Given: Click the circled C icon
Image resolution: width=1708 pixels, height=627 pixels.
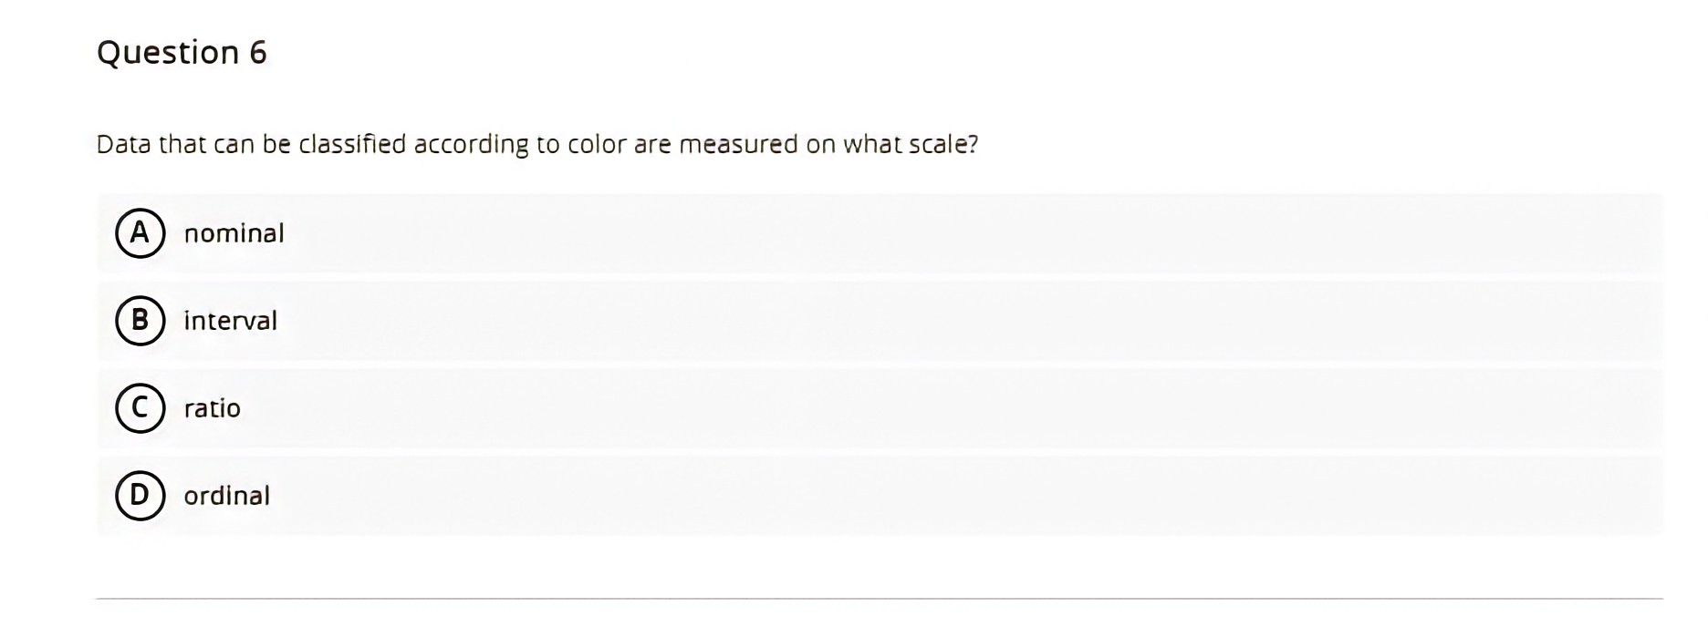Looking at the screenshot, I should [139, 408].
